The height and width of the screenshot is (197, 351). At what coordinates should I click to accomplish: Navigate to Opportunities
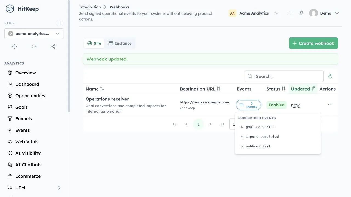coord(30,96)
